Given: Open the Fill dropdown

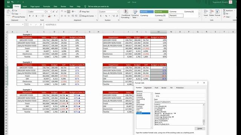Looking at the screenshot, I should tap(226, 14).
